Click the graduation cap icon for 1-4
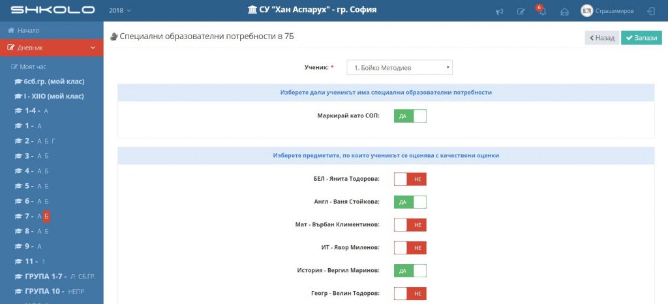The width and height of the screenshot is (668, 304). click(x=18, y=111)
